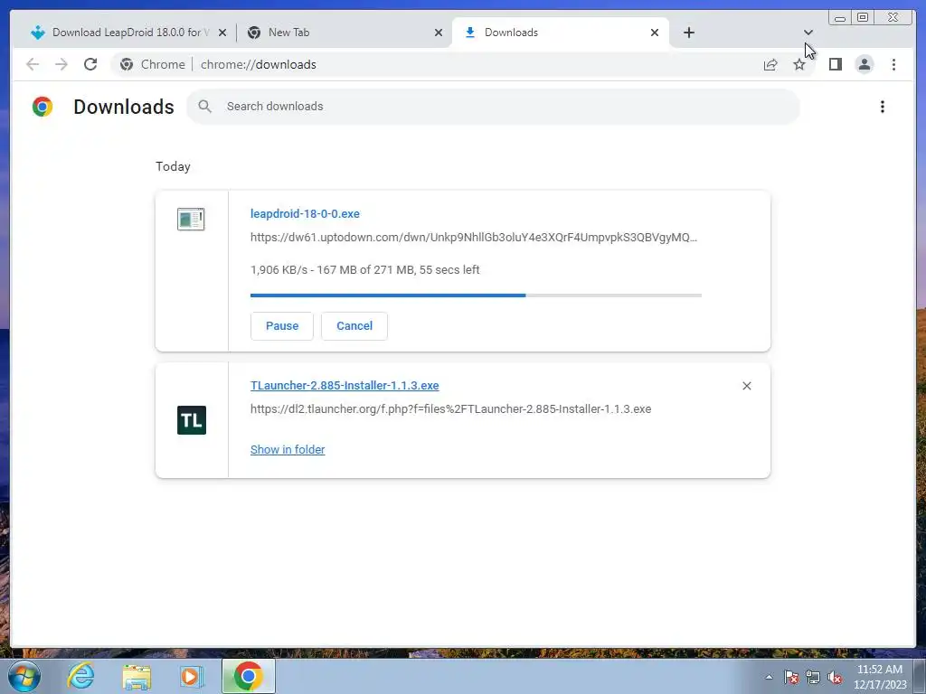Go back using the browser back arrow
Image resolution: width=926 pixels, height=694 pixels.
(33, 64)
